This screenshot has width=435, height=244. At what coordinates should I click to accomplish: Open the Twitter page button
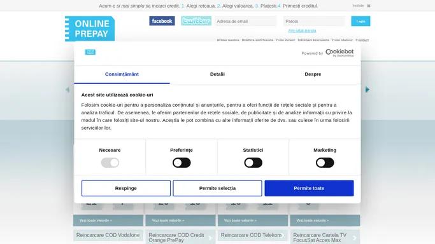196,21
